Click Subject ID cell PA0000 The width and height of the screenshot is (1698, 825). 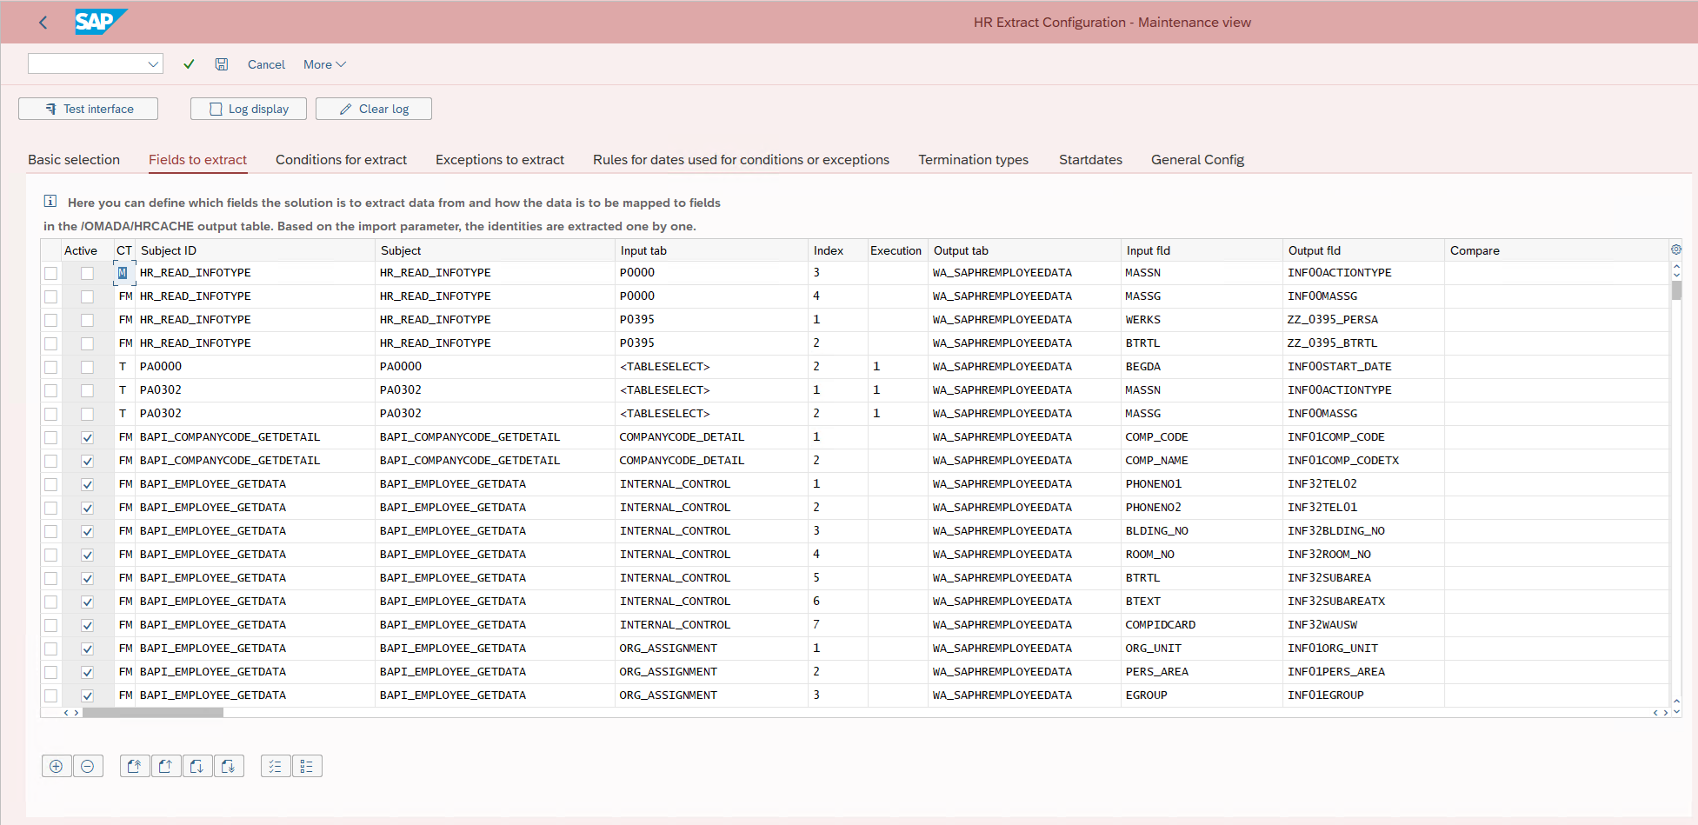[x=255, y=367]
